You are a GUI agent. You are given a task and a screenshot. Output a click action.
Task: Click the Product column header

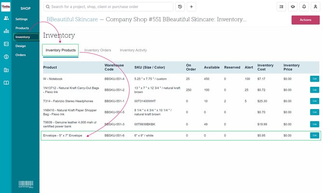coord(50,68)
